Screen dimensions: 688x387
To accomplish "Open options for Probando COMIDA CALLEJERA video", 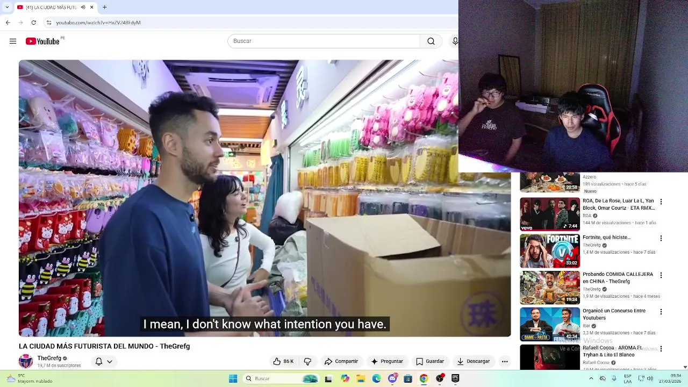I will coord(661,275).
